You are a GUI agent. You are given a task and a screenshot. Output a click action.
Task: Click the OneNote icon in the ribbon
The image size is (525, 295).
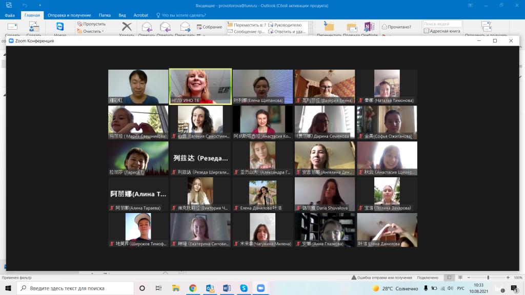coord(369,27)
